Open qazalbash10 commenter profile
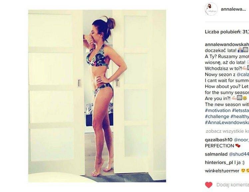The width and height of the screenshot is (249, 192). (218, 140)
